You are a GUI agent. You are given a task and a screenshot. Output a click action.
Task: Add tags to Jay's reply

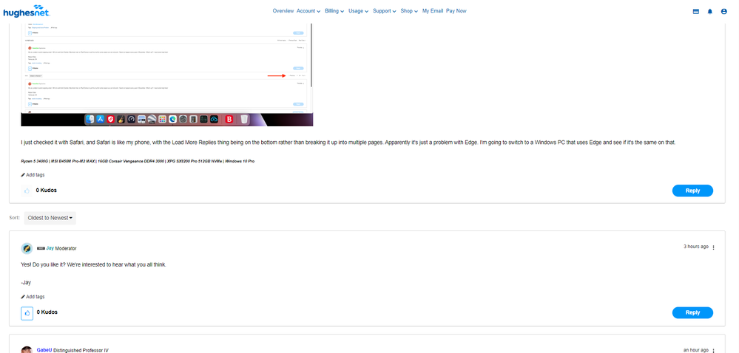point(33,297)
